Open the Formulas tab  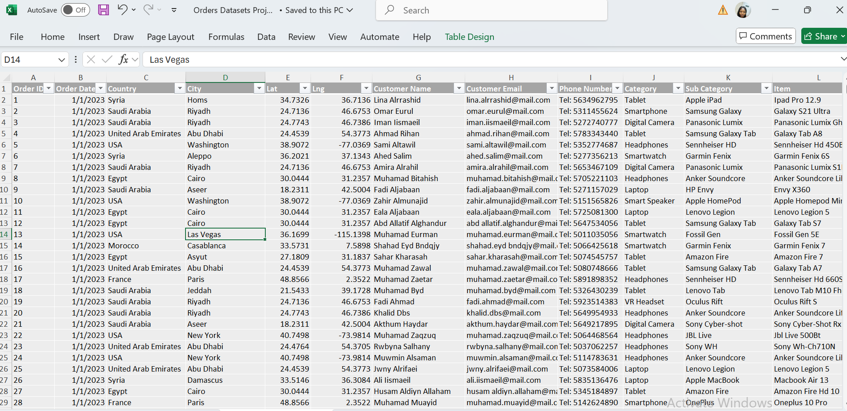point(226,37)
